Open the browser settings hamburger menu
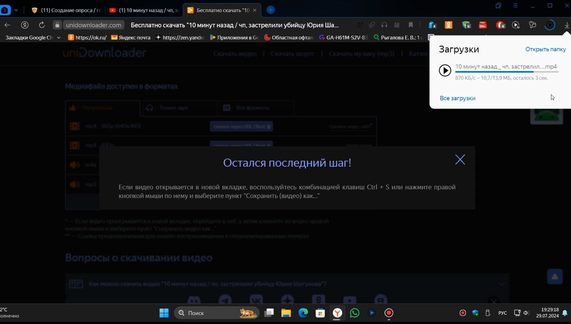 pyautogui.click(x=516, y=5)
